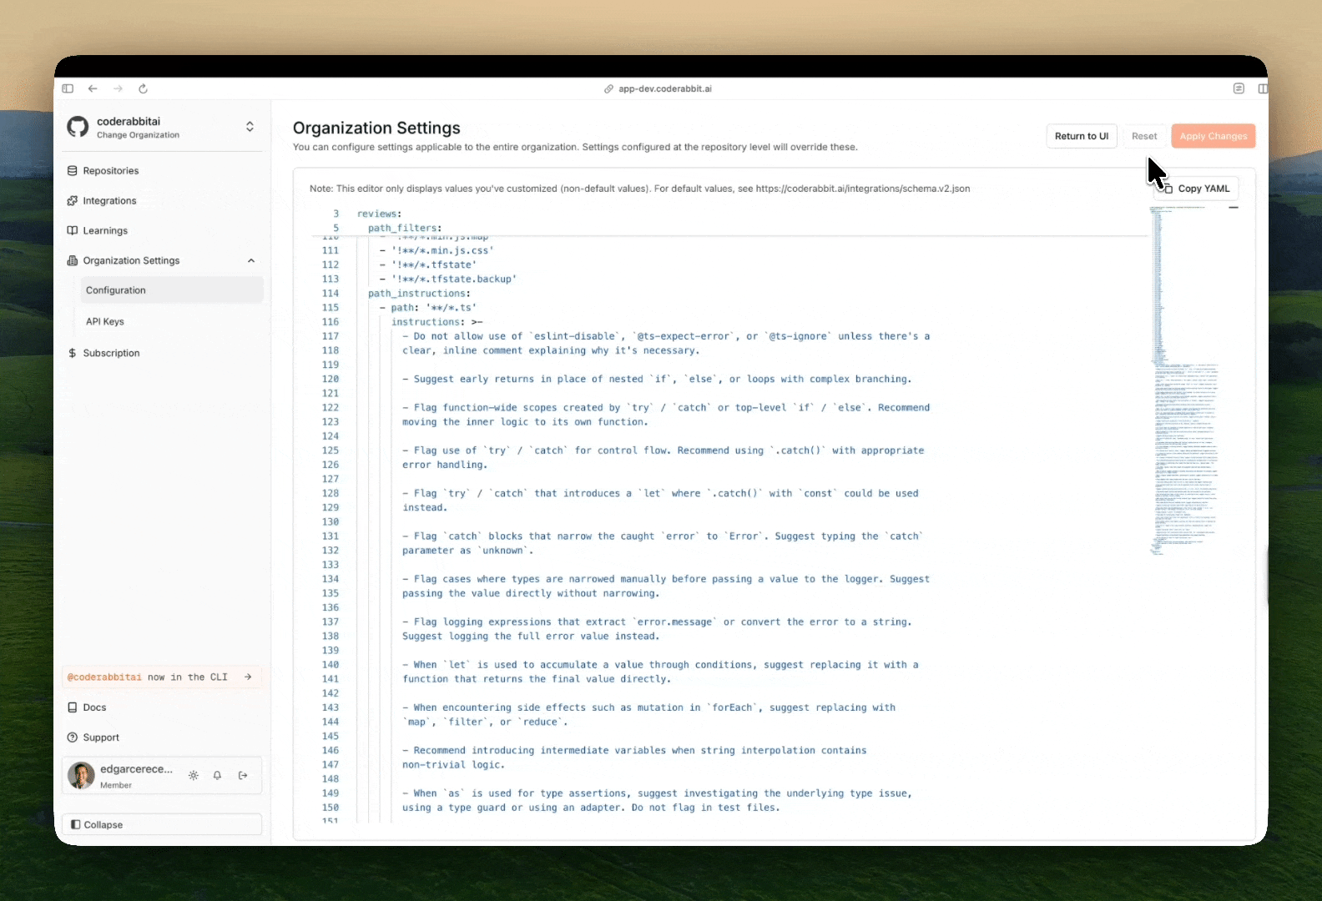Go back with the browser back arrow
Image resolution: width=1322 pixels, height=901 pixels.
pyautogui.click(x=93, y=88)
